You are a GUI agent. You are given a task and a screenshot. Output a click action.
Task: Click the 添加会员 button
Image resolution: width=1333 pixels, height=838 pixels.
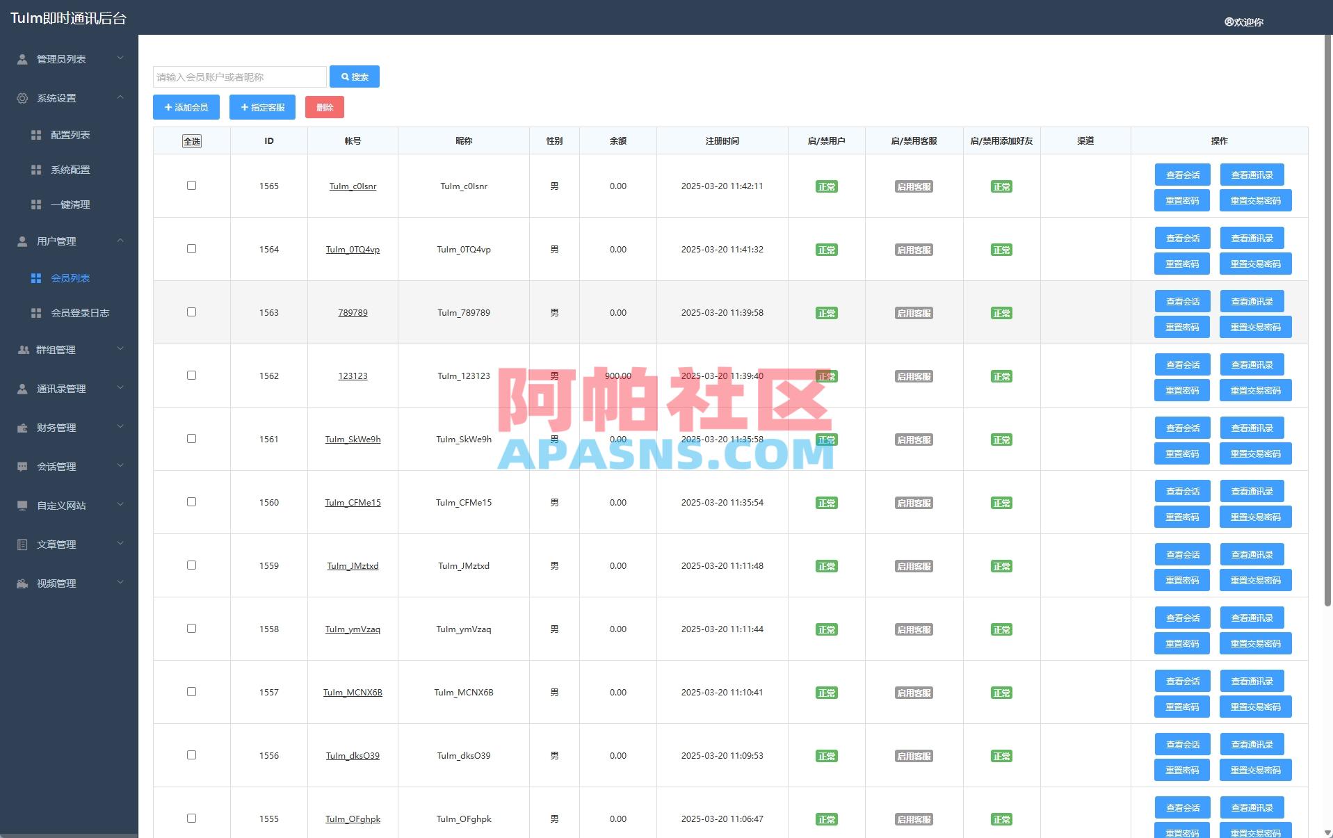click(185, 107)
